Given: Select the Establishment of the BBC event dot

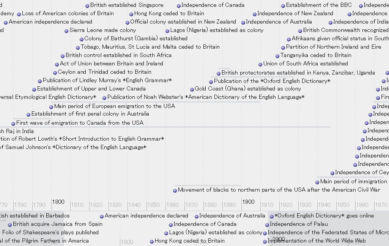Looking at the screenshot, I should pos(283,6).
